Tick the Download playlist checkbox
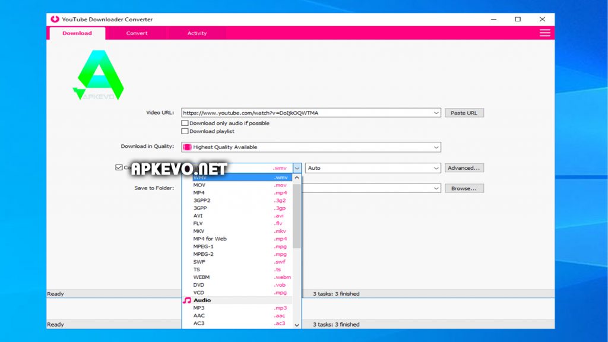 pos(185,131)
